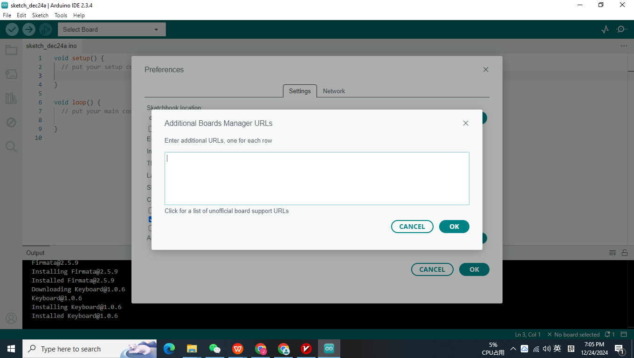634x358 pixels.
Task: Select the sketch_dec24a.ino editor tab
Action: (x=51, y=46)
